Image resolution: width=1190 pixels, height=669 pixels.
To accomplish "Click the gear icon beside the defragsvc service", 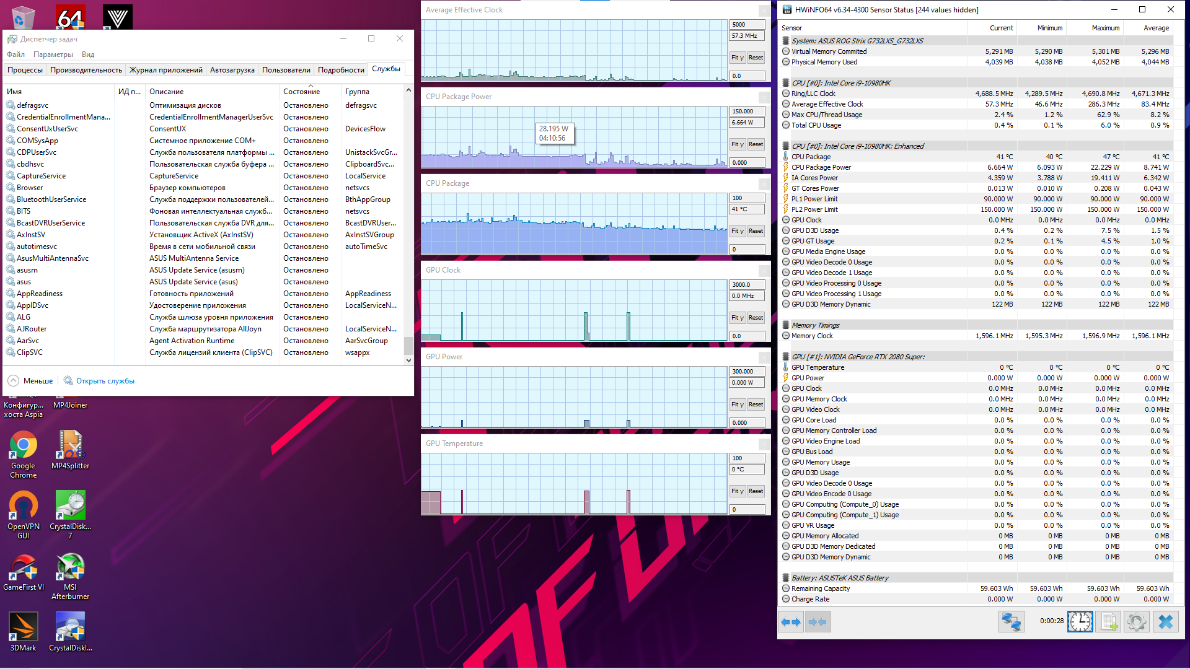I will click(x=11, y=105).
